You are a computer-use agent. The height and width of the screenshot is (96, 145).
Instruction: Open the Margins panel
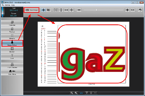click(12, 37)
